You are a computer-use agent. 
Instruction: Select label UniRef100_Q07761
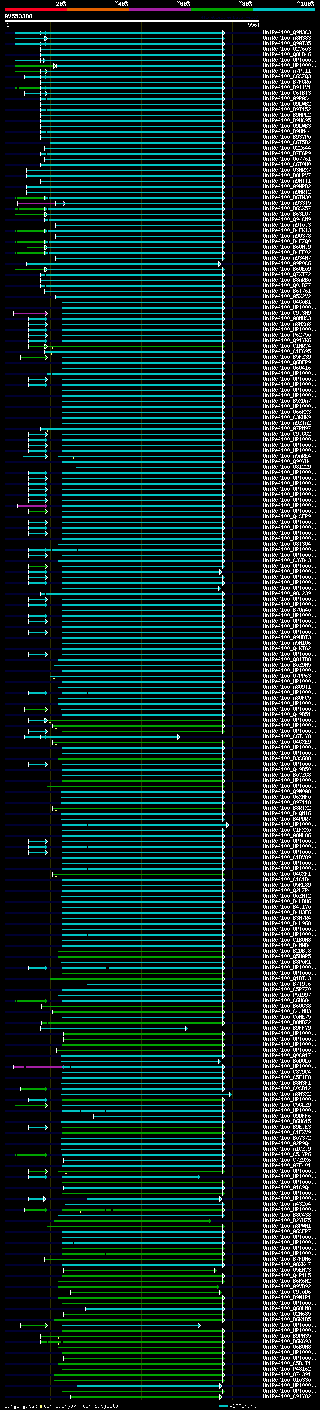point(287,159)
